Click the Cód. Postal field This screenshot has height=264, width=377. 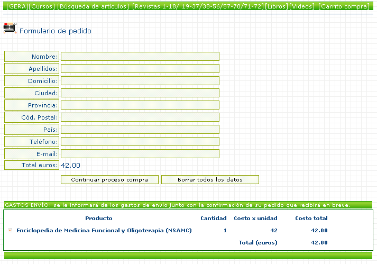tap(140, 117)
